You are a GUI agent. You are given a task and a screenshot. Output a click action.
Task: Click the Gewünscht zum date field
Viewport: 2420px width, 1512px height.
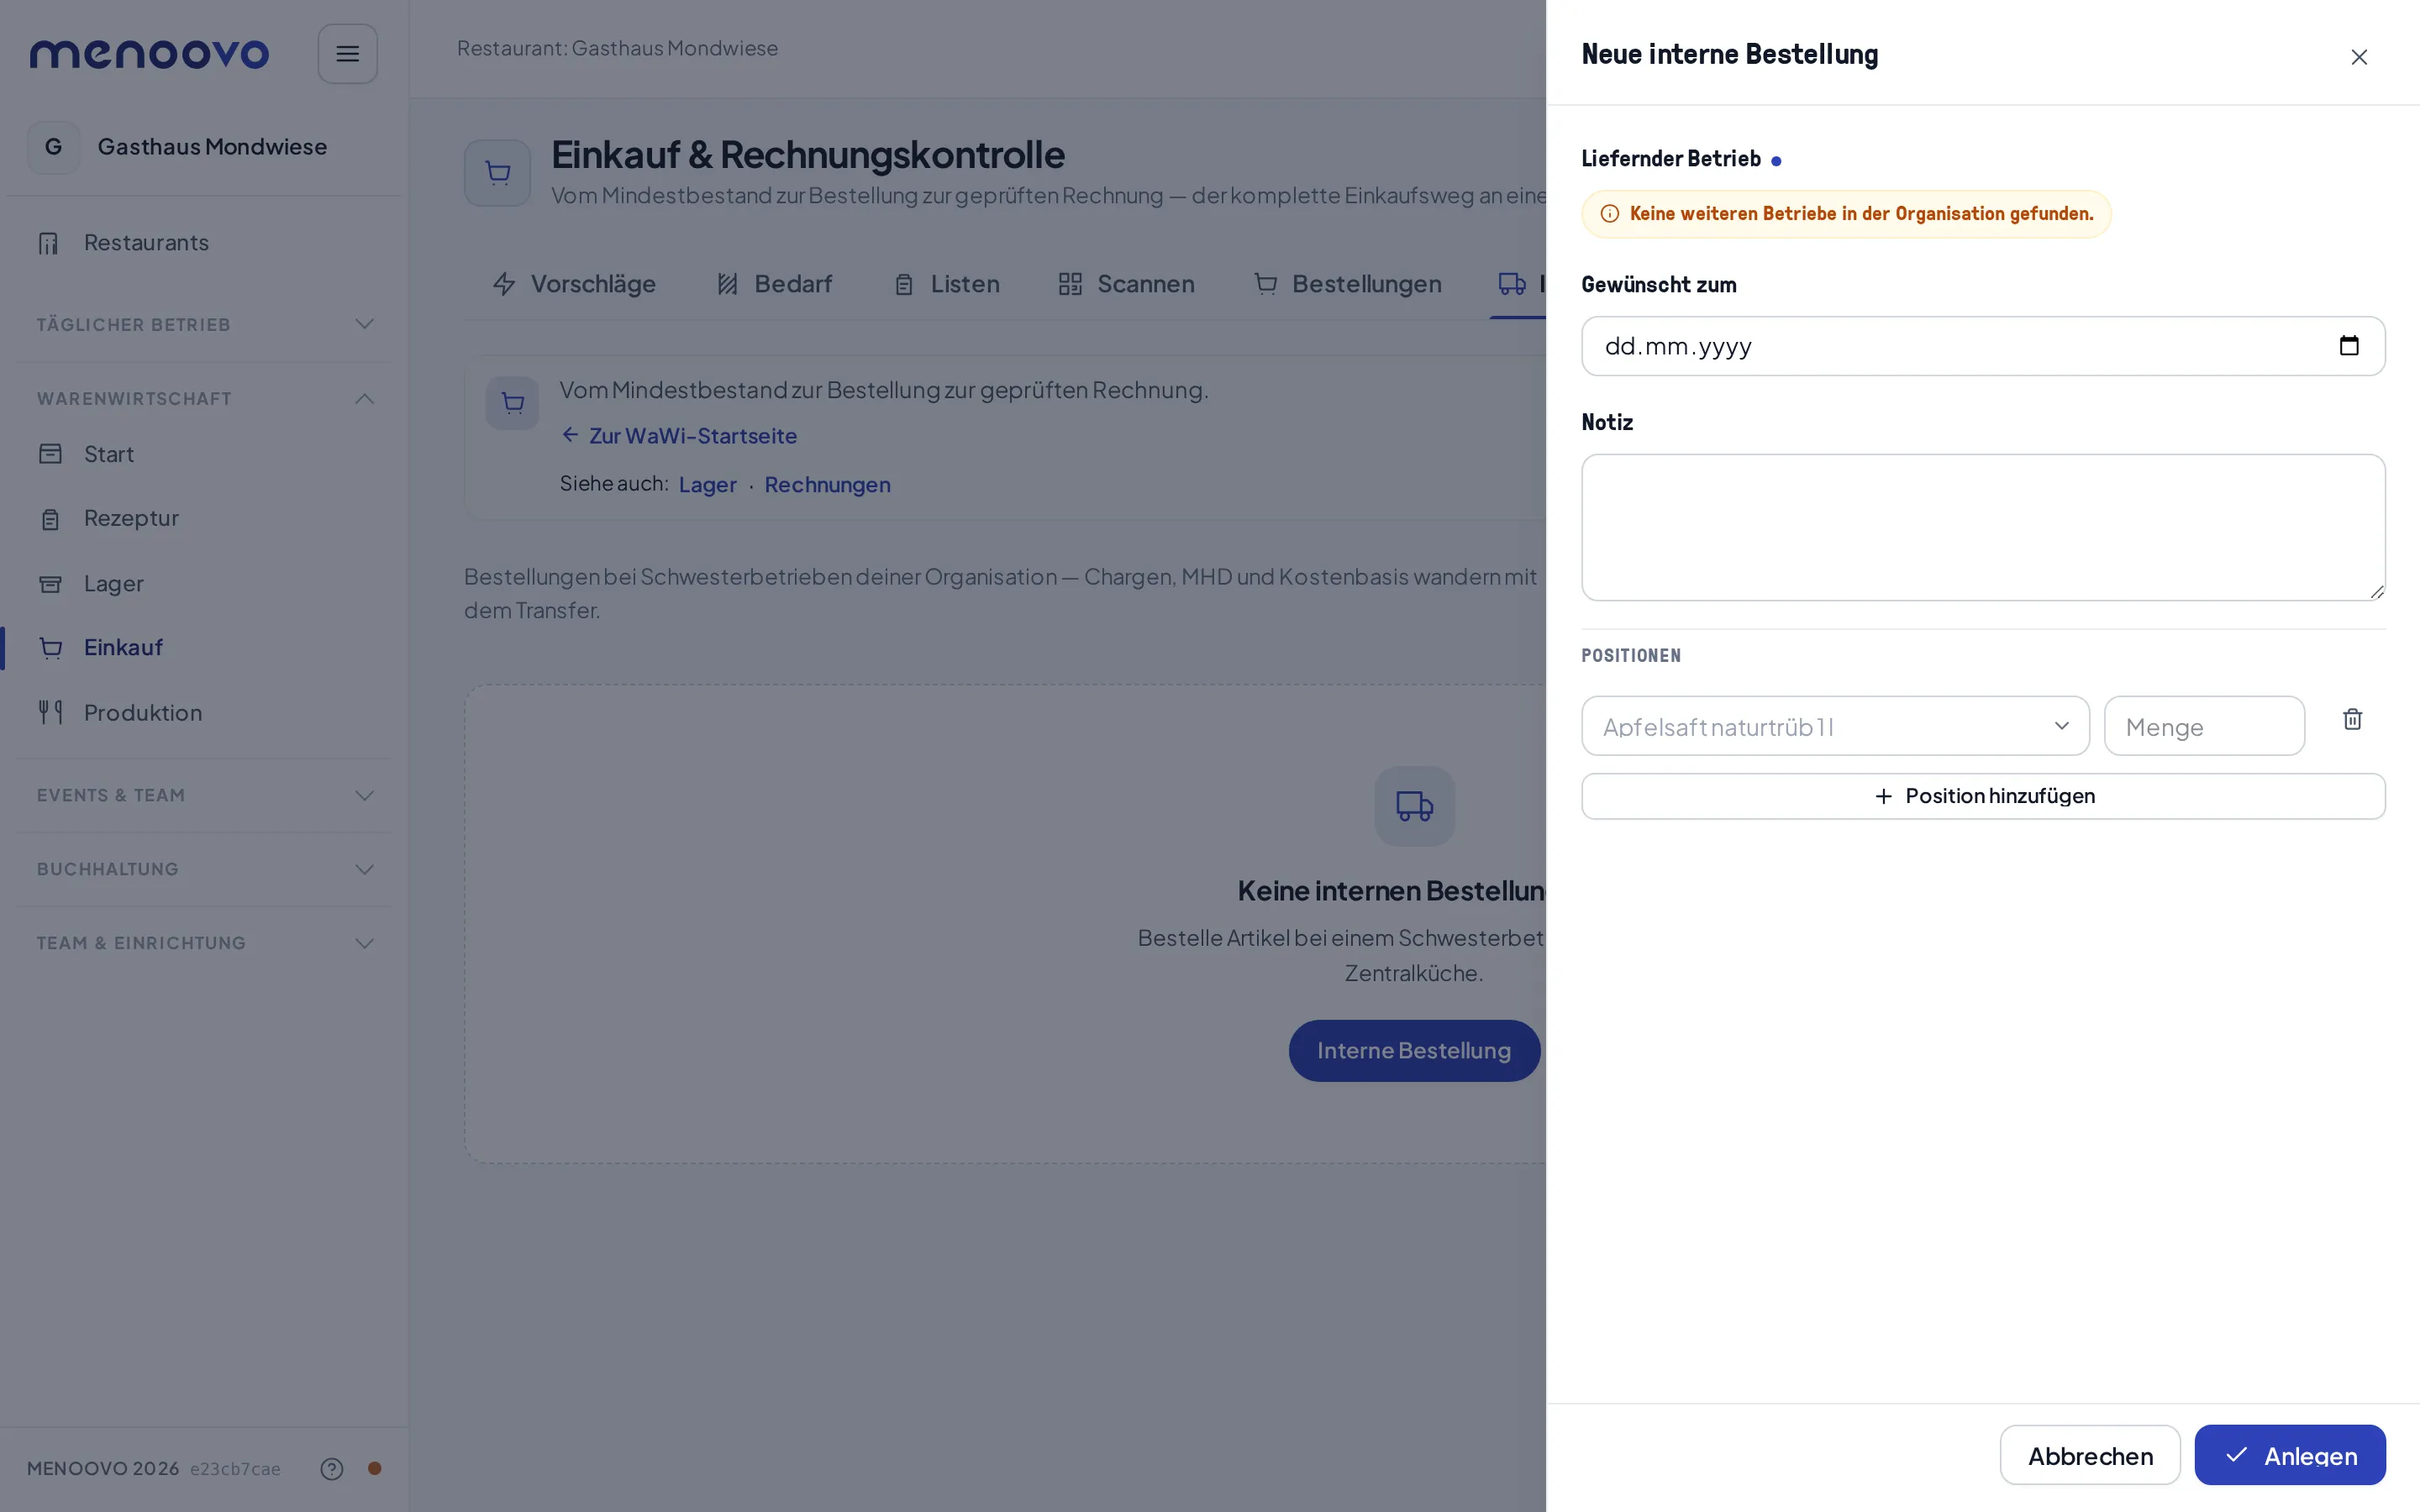coord(1983,346)
